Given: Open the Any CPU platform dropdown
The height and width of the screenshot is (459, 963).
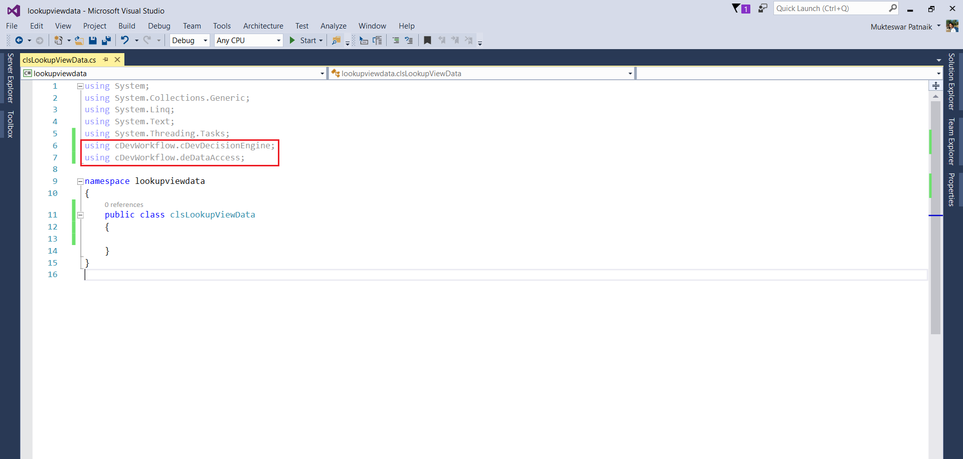Looking at the screenshot, I should click(x=277, y=40).
